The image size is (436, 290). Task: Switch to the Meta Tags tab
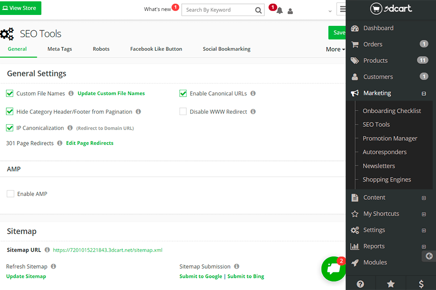pos(59,49)
